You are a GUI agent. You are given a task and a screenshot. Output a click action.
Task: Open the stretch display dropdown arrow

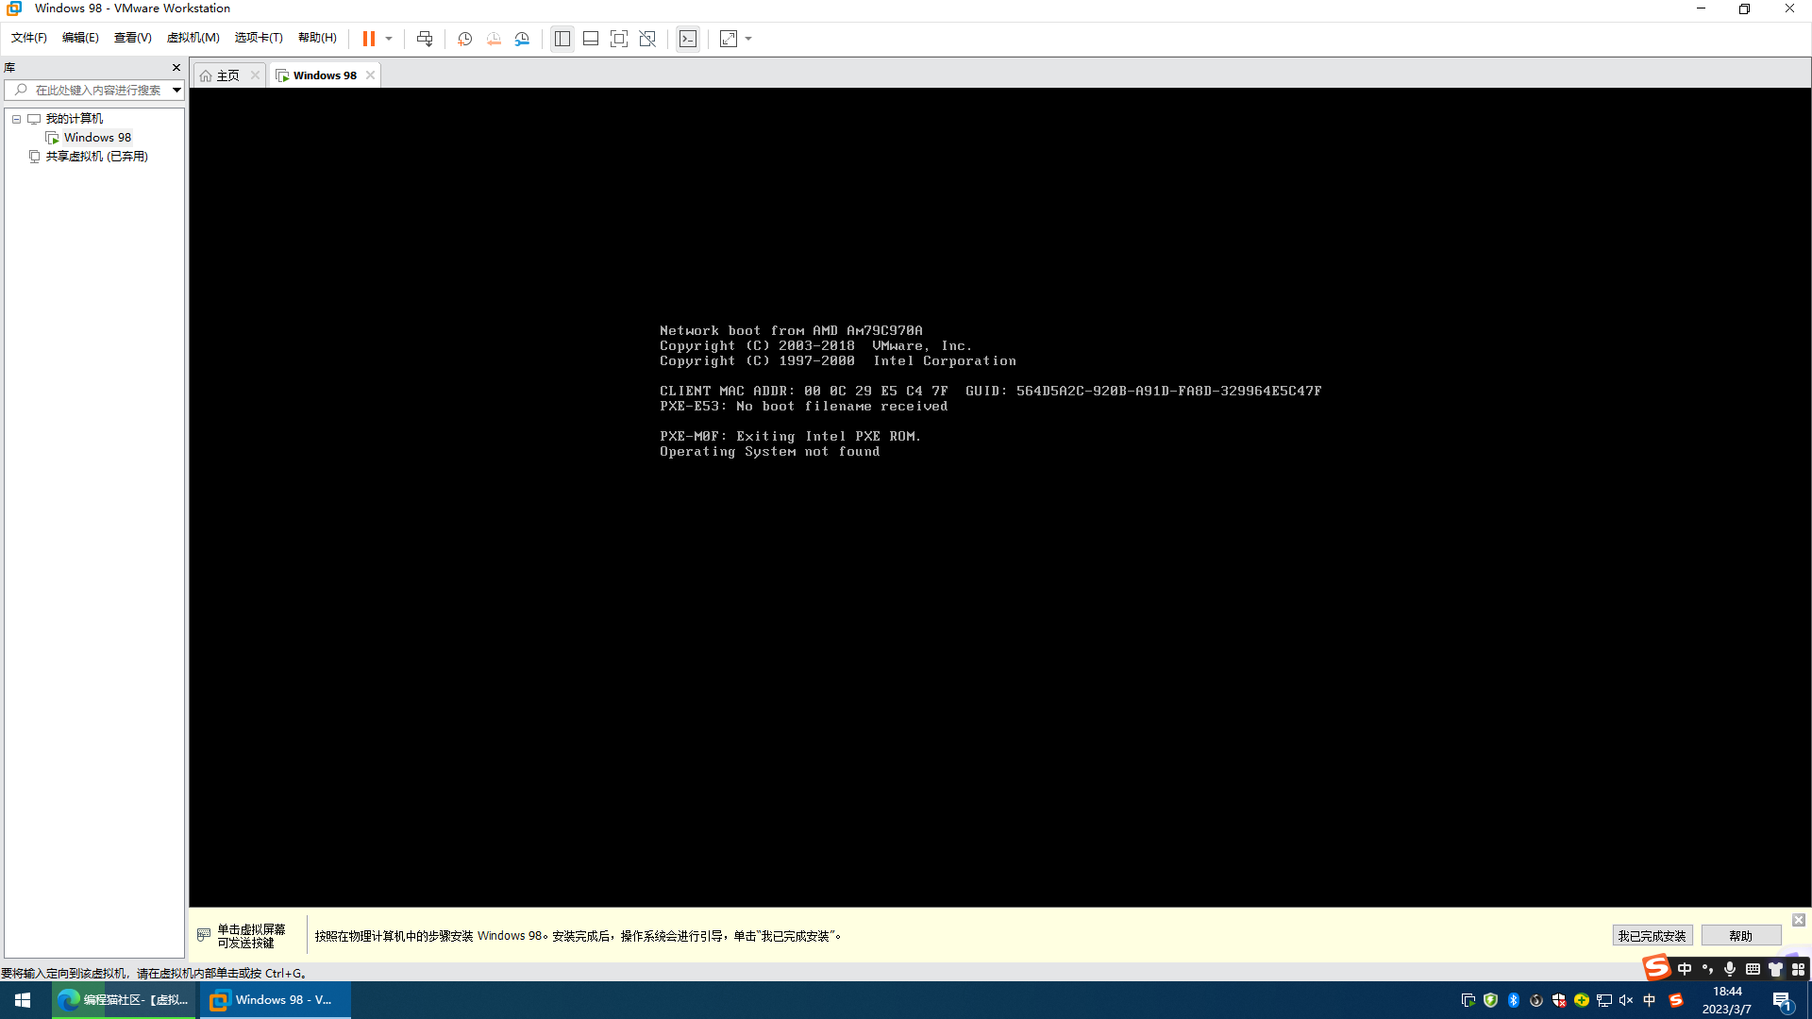(x=748, y=39)
